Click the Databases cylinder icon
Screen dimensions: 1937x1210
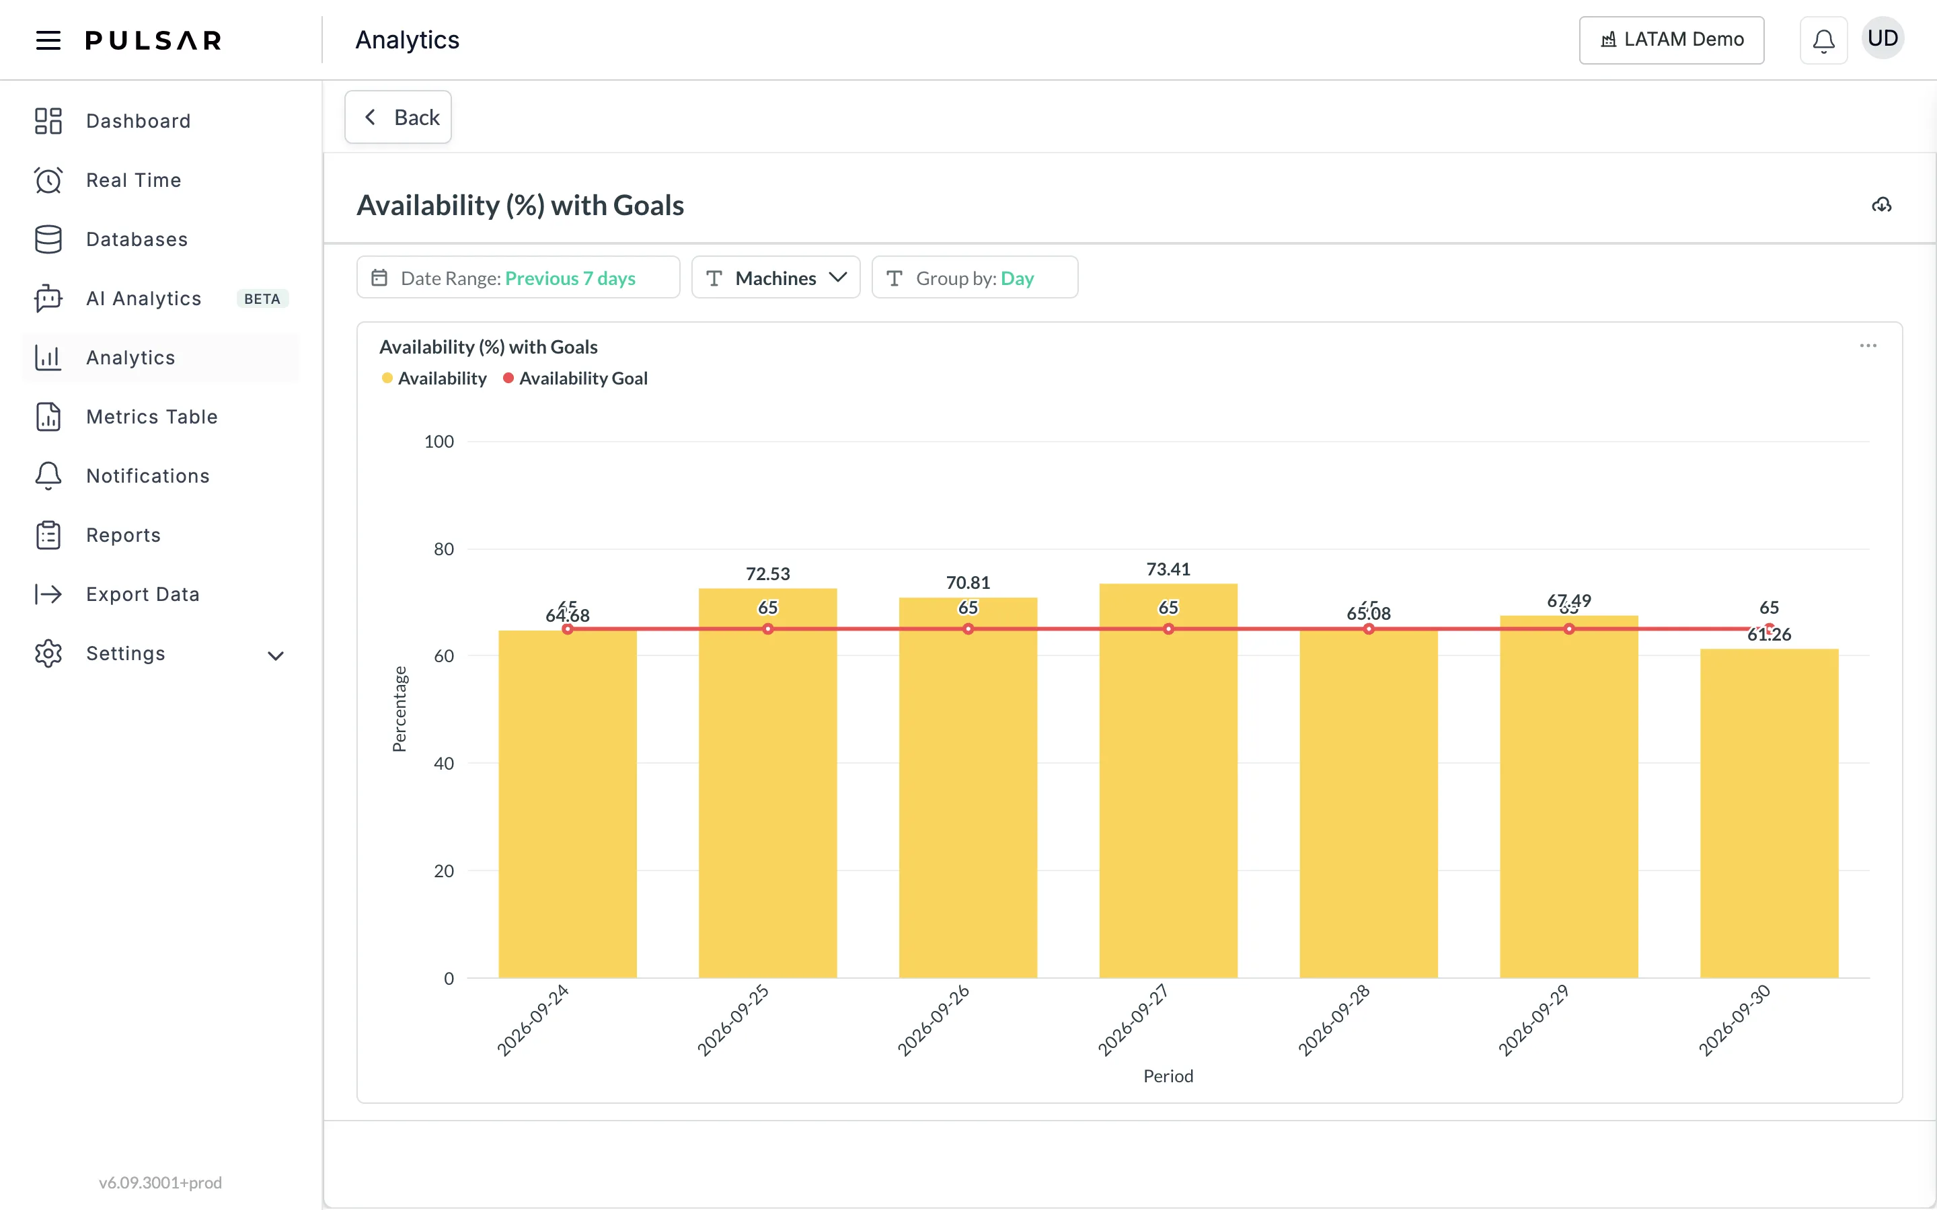[x=48, y=239]
